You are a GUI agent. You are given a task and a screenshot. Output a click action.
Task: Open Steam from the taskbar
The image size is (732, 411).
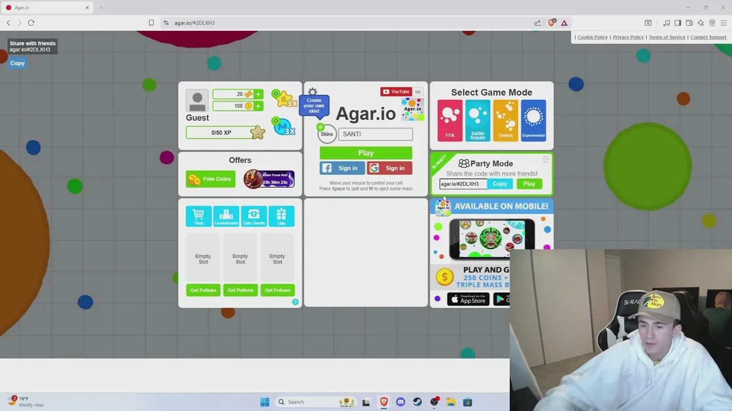417,402
